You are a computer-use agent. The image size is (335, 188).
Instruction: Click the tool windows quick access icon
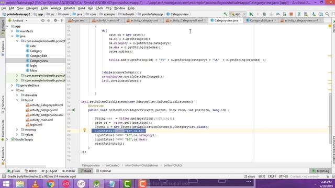click(x=4, y=177)
